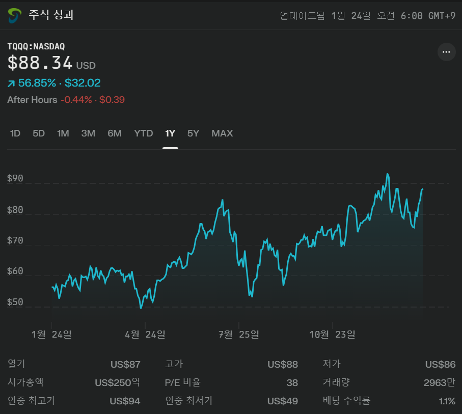Click the -0.44% after-hours change
Viewport: 462px width, 414px height.
(76, 100)
